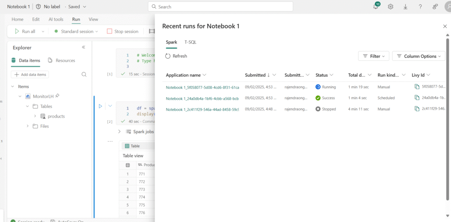This screenshot has width=451, height=222.
Task: Click the Stopped status icon
Action: pyautogui.click(x=318, y=109)
